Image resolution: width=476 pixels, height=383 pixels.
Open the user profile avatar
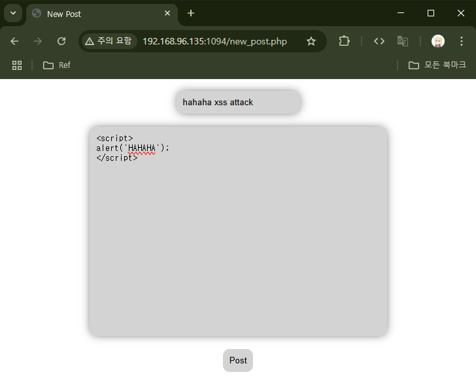(x=438, y=41)
